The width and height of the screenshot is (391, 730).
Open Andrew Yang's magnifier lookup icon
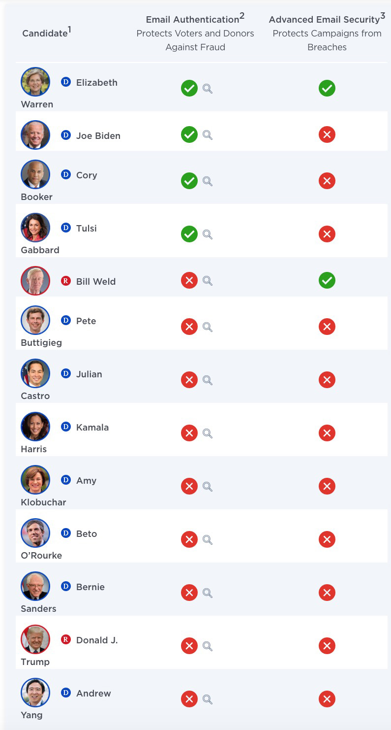pyautogui.click(x=208, y=699)
